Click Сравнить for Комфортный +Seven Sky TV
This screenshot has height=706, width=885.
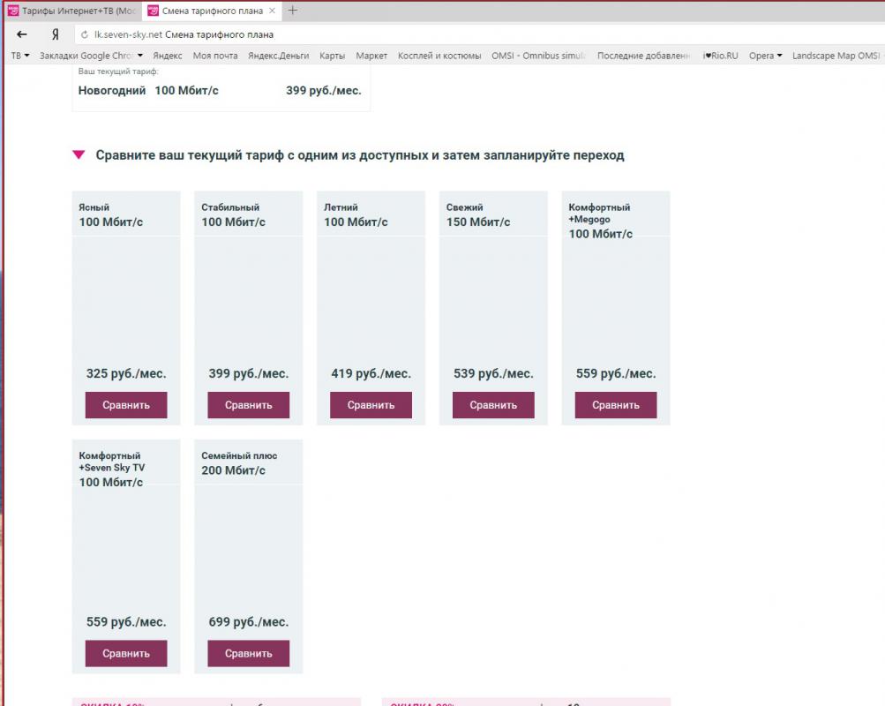pyautogui.click(x=126, y=654)
